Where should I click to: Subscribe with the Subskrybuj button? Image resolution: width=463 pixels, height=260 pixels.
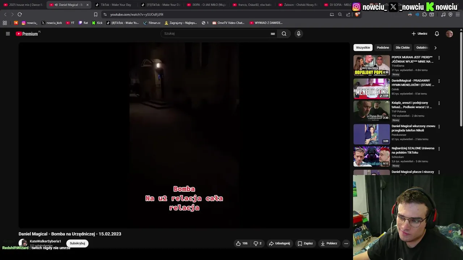(77, 243)
